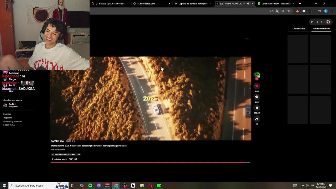Image resolution: width=336 pixels, height=189 pixels.
Task: Open Términos y políticas footer link
Action: click(x=12, y=122)
